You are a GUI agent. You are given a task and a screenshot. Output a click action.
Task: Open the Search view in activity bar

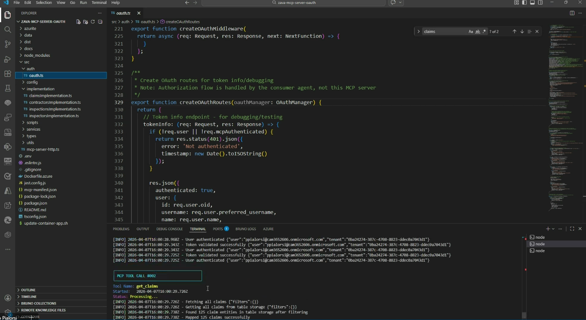click(x=7, y=30)
